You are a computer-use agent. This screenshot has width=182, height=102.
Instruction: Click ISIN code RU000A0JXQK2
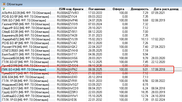pyautogui.click(x=67, y=47)
